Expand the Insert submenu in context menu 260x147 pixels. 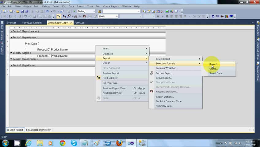[x=122, y=48]
